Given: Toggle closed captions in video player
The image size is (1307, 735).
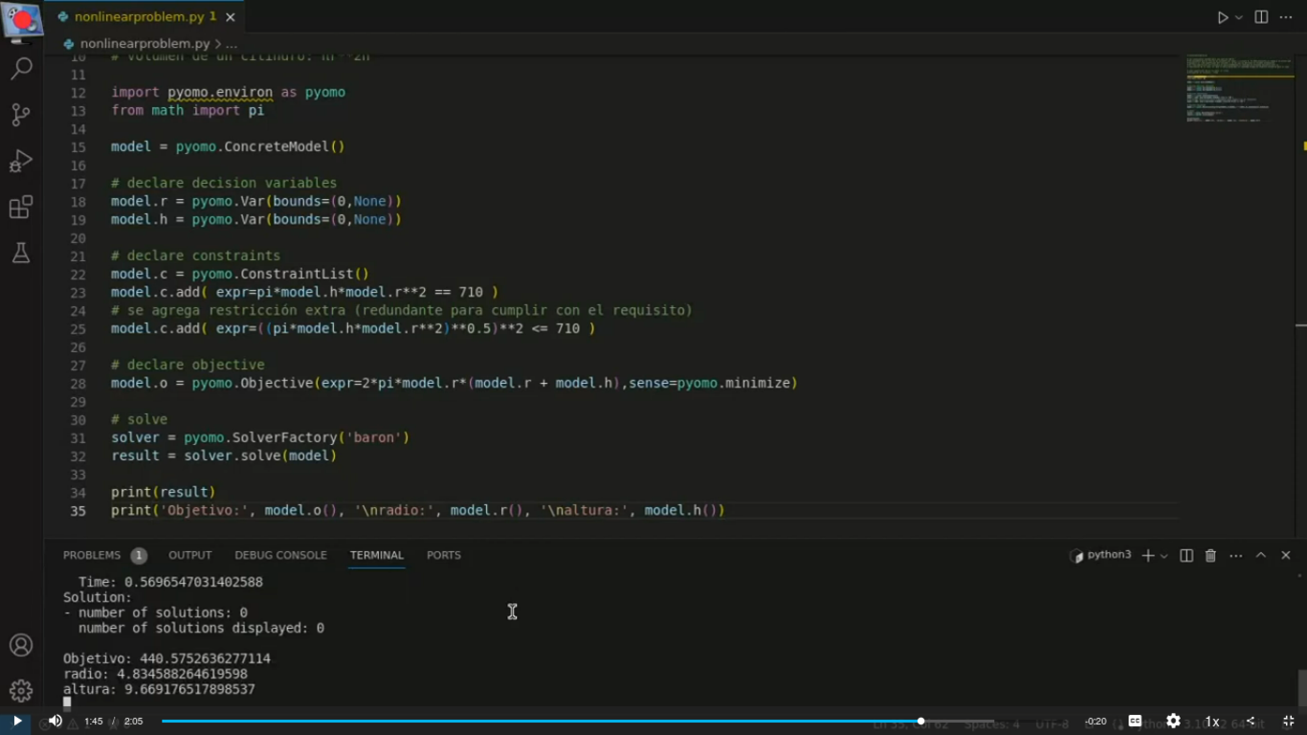Looking at the screenshot, I should 1135,721.
